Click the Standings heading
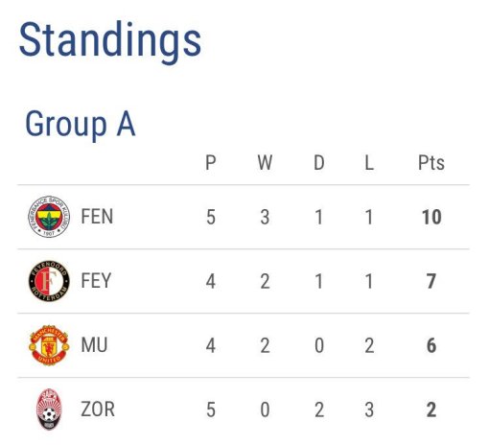This screenshot has height=445, width=489. (110, 41)
